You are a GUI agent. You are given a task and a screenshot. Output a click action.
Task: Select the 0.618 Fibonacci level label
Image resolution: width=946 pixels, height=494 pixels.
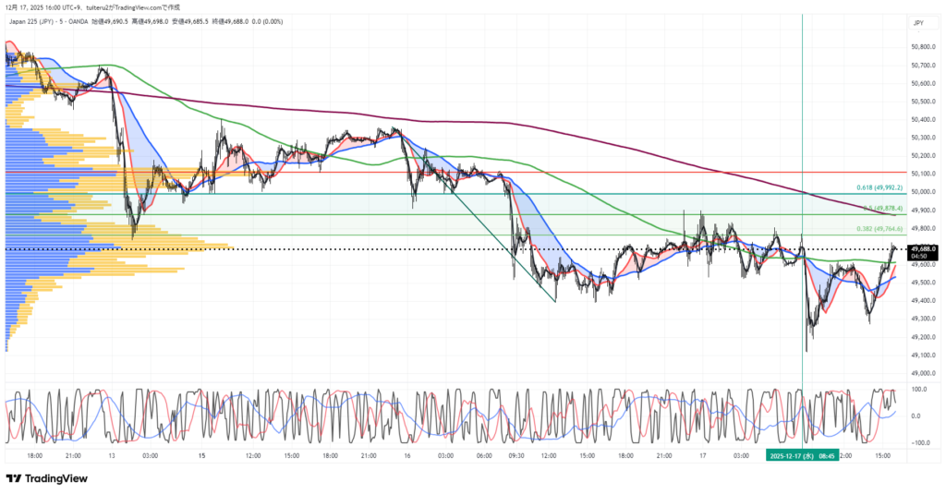coord(879,187)
